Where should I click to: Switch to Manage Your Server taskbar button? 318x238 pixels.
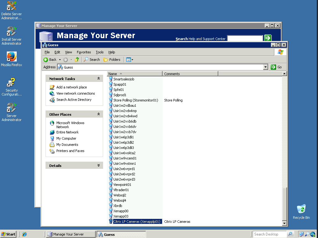click(x=71, y=234)
